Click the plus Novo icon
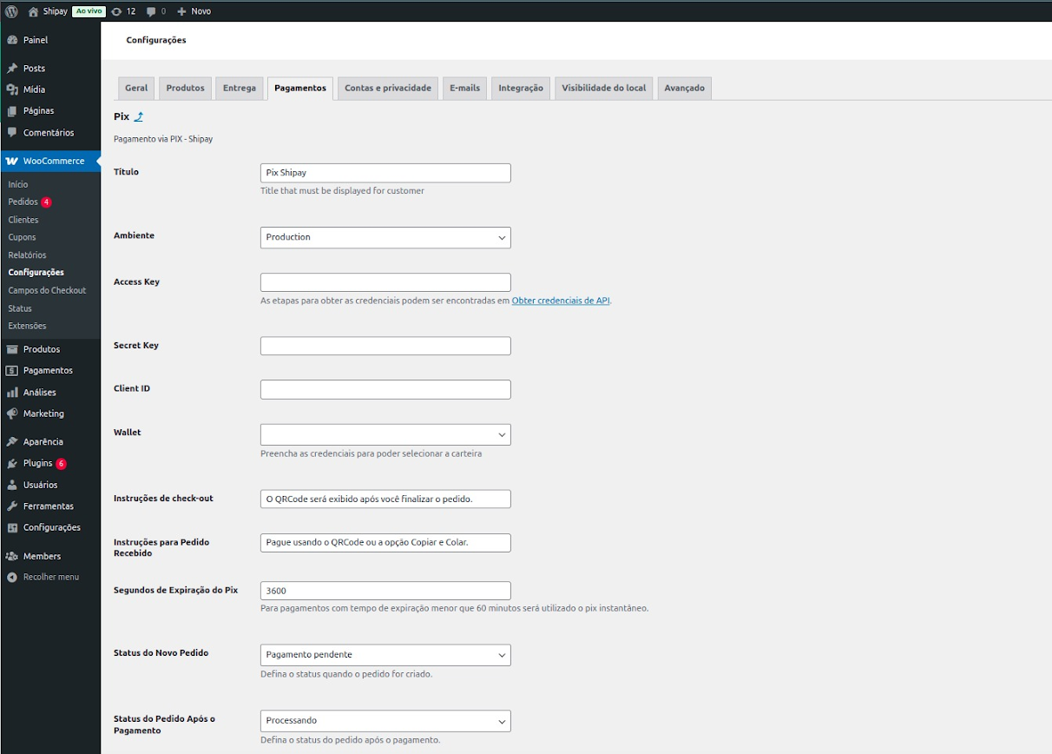The width and height of the screenshot is (1052, 754). [181, 11]
